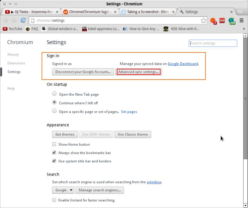This screenshot has width=248, height=208.
Task: Open the Extensions section in the sidebar
Action: (16, 63)
